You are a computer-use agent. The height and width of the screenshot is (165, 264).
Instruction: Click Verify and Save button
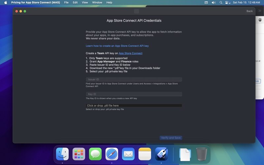coord(171,138)
